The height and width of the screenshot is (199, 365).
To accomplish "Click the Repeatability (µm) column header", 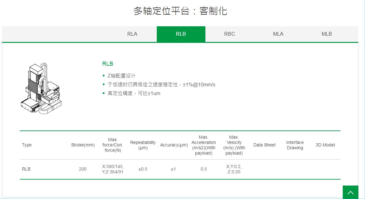I will tap(143, 145).
